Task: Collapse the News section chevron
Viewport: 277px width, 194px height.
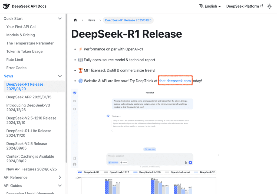Action: (60, 76)
